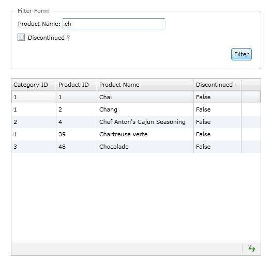Click the False cell in Chang row
Image resolution: width=271 pixels, height=268 pixels.
[x=217, y=109]
